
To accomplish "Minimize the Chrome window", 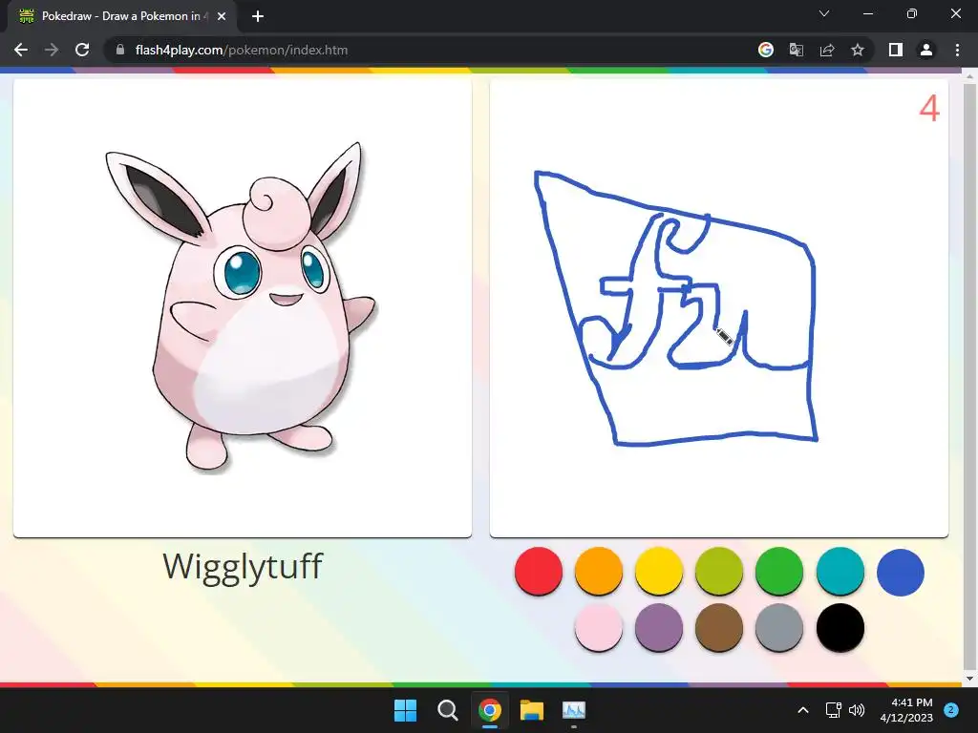I will (x=867, y=13).
